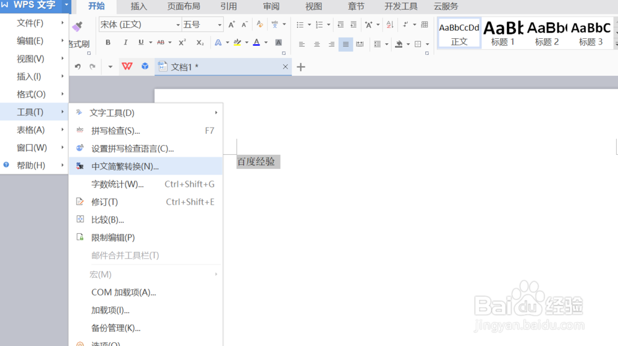Open the 文件(F) menu

[34, 23]
